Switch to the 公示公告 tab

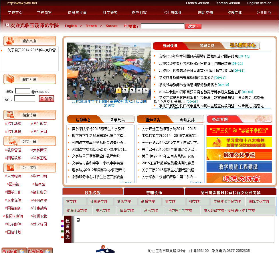tap(117, 120)
